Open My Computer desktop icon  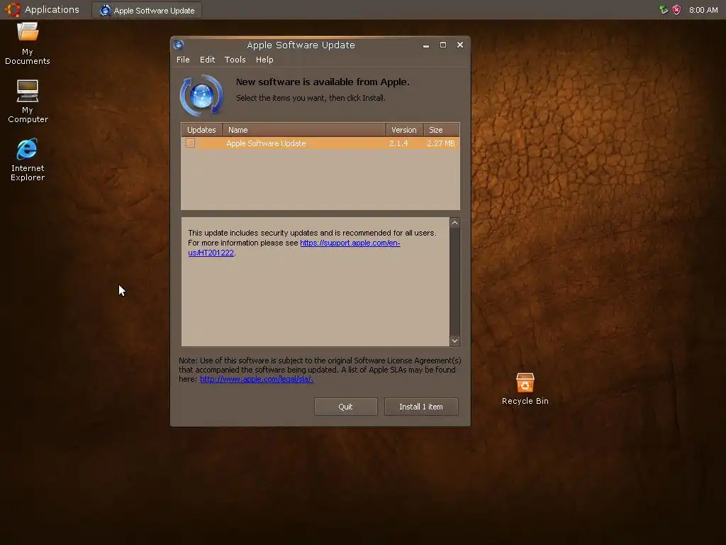click(28, 101)
